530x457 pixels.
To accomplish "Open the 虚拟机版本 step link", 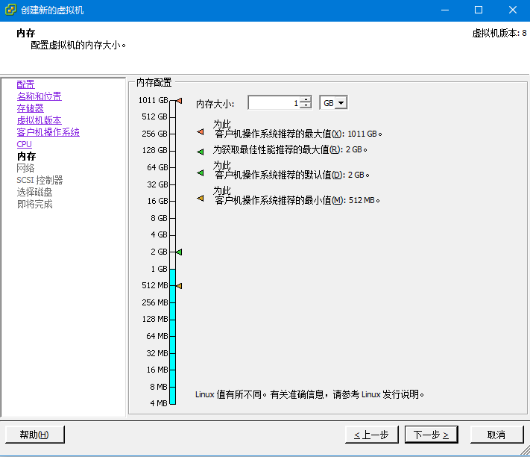I will 40,120.
